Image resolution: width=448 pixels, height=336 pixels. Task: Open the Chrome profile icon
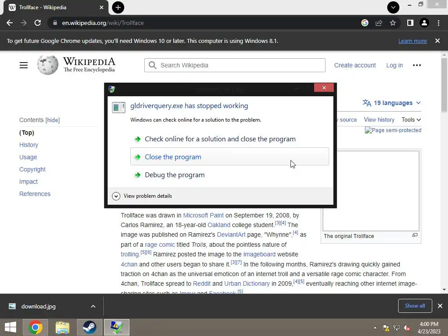tap(424, 23)
